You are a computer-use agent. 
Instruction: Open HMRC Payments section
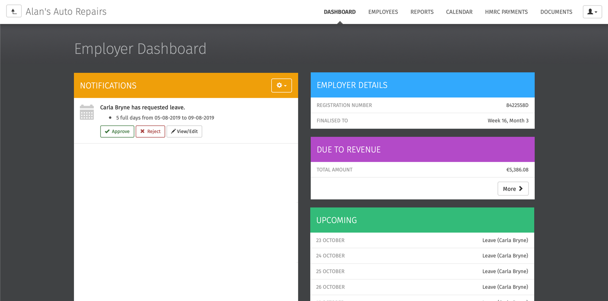(506, 12)
